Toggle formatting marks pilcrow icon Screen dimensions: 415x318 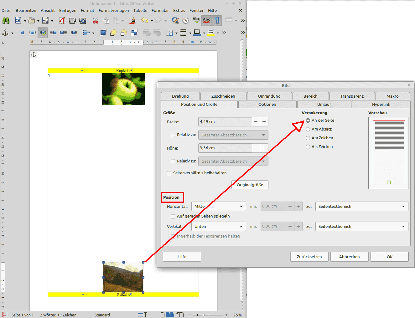(x=217, y=21)
